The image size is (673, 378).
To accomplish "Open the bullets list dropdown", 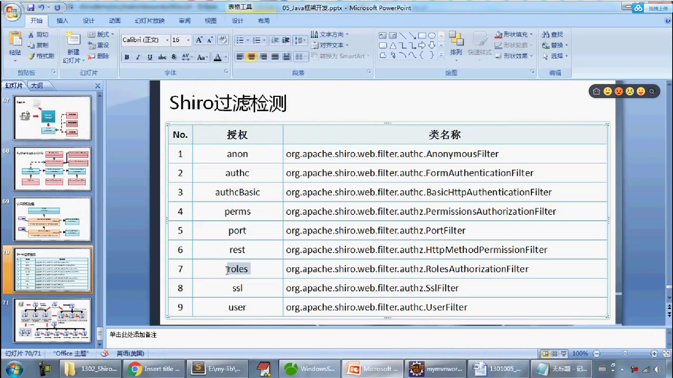I will (x=248, y=40).
